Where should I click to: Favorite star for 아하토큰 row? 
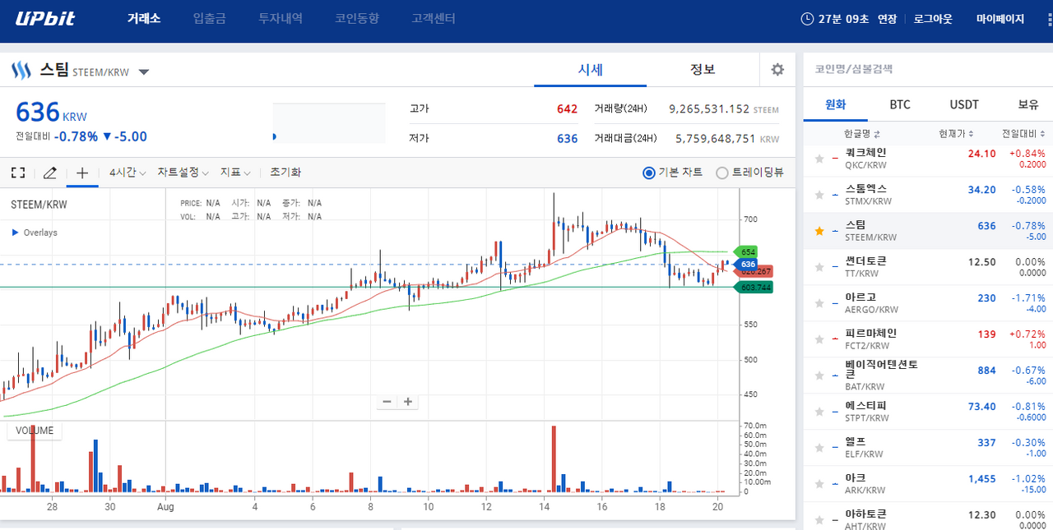[819, 520]
